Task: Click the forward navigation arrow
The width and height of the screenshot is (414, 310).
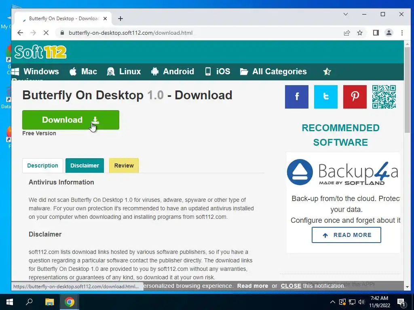Action: click(x=33, y=33)
